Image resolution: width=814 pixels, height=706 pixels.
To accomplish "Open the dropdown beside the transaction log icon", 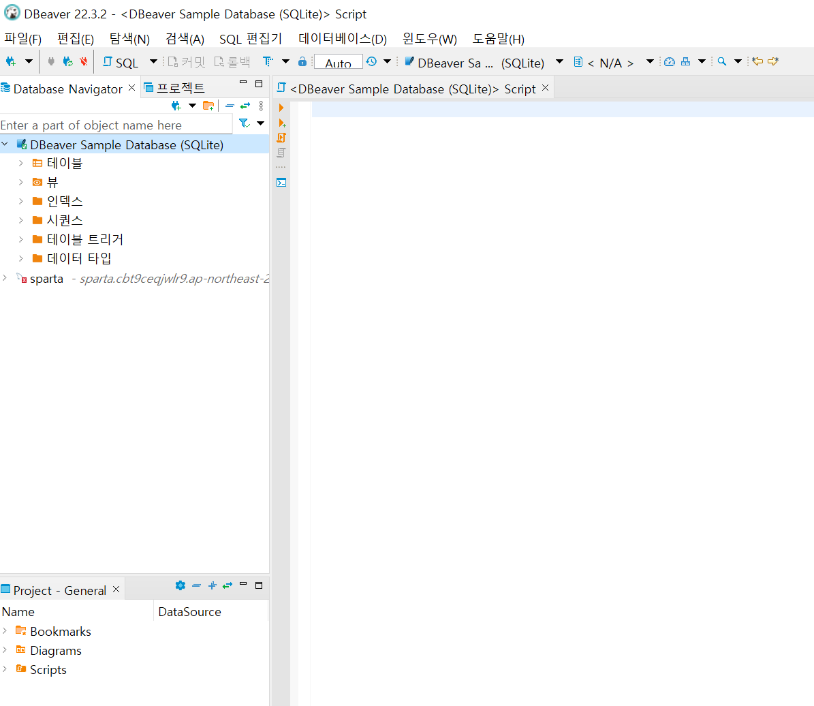I will point(388,61).
